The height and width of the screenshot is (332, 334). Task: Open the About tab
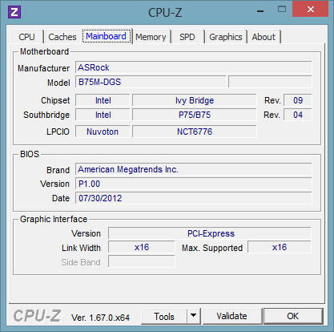click(x=264, y=37)
